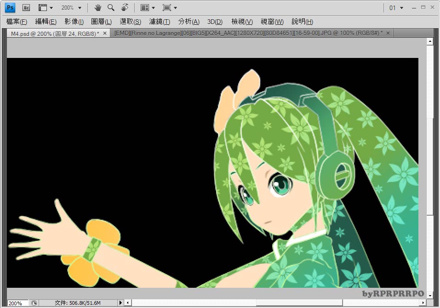The width and height of the screenshot is (440, 308).
Task: Minimize the Photoshop window
Action: [x=414, y=8]
